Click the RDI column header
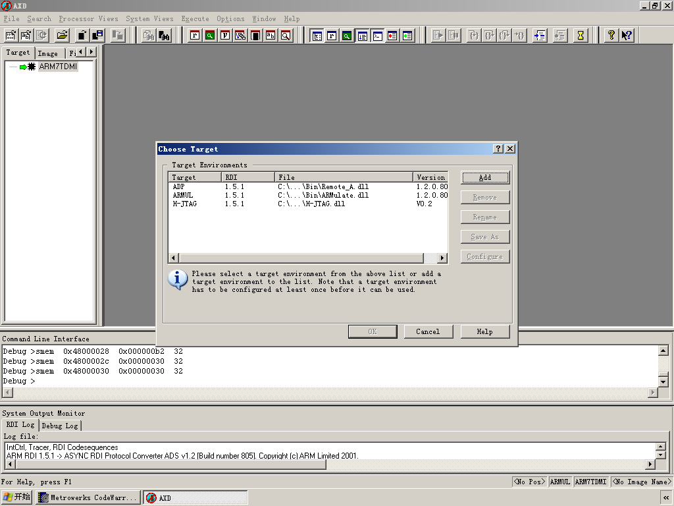Screen dimensions: 674x506 [248, 177]
